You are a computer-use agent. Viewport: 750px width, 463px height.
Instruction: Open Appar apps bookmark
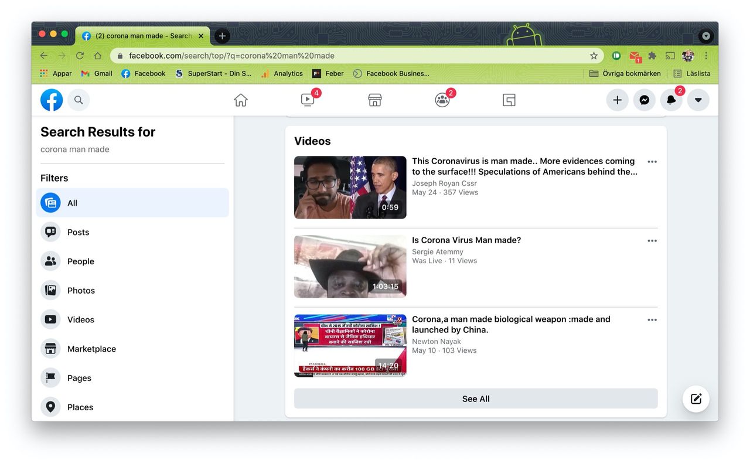point(56,73)
